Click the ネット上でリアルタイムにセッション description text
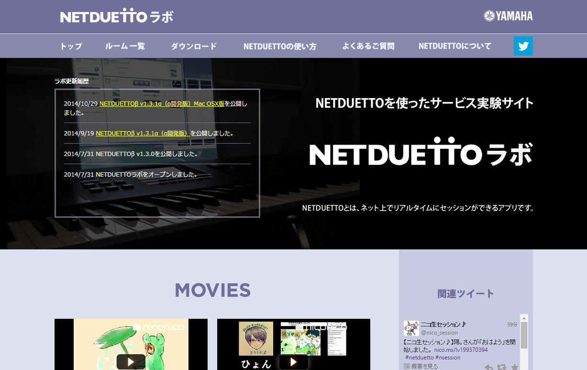Screen dimensions: 587x370 (x=418, y=208)
